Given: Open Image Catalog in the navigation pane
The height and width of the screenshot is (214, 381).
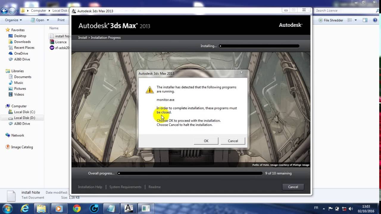Looking at the screenshot, I should [22, 147].
